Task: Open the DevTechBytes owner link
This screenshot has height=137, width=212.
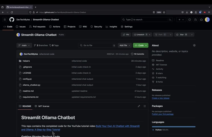Action: pyautogui.click(x=23, y=20)
